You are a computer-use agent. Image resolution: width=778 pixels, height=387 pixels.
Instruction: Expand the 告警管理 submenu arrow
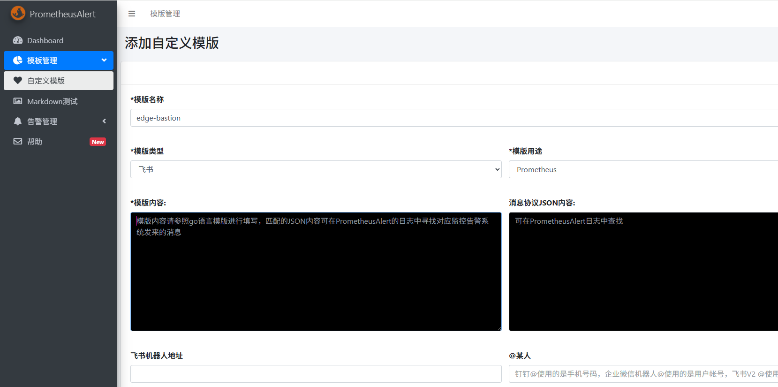click(104, 121)
